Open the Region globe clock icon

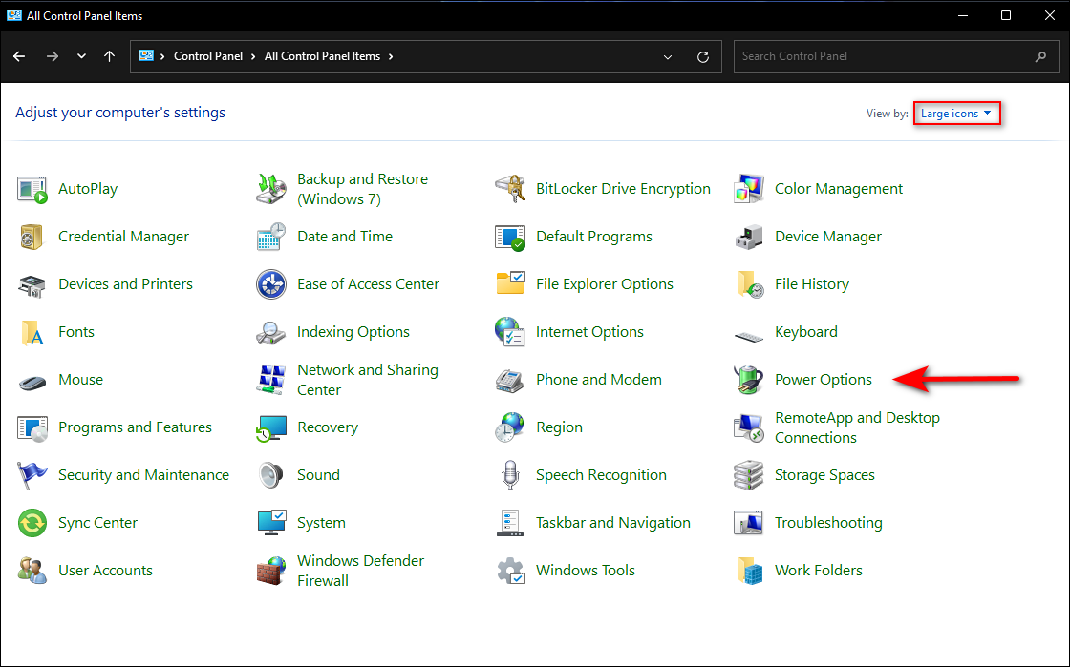(x=510, y=427)
